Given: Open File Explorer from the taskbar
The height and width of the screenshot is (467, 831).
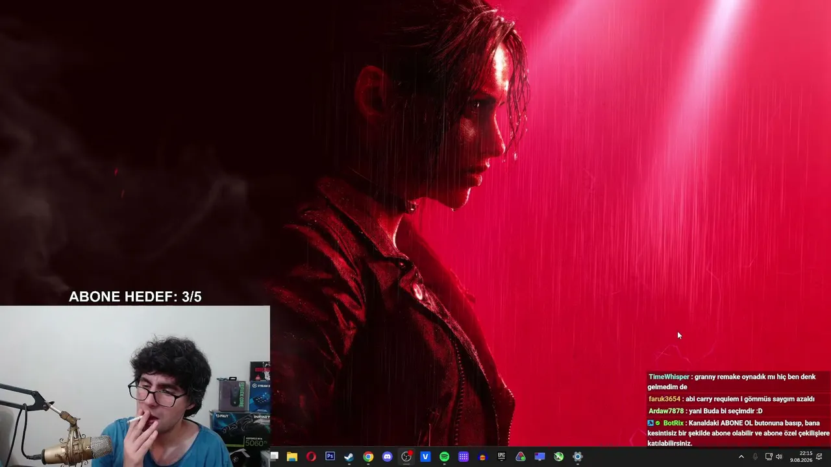Looking at the screenshot, I should coord(292,457).
